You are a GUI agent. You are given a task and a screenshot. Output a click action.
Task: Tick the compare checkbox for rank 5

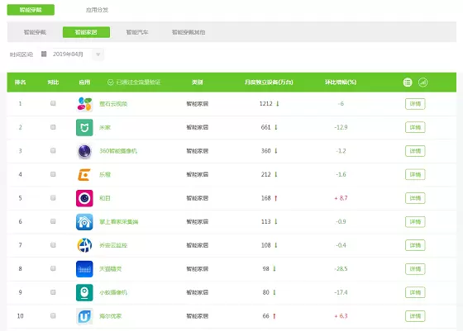(53, 197)
